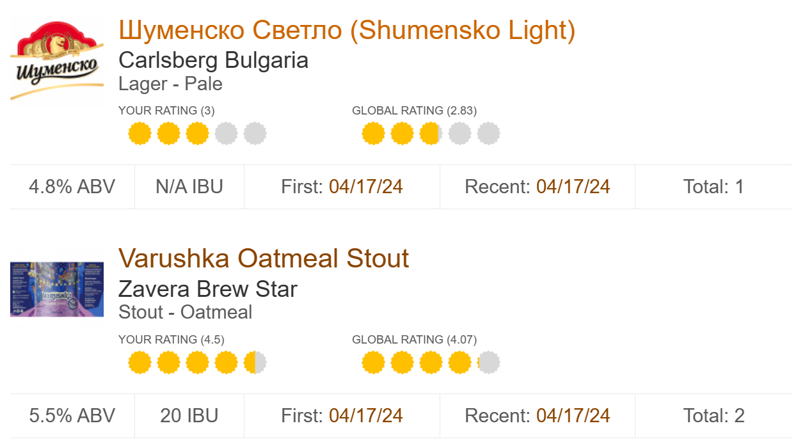Open the Varushka Oatmeal Stout title link
Viewport: 807px width, 444px height.
[264, 258]
